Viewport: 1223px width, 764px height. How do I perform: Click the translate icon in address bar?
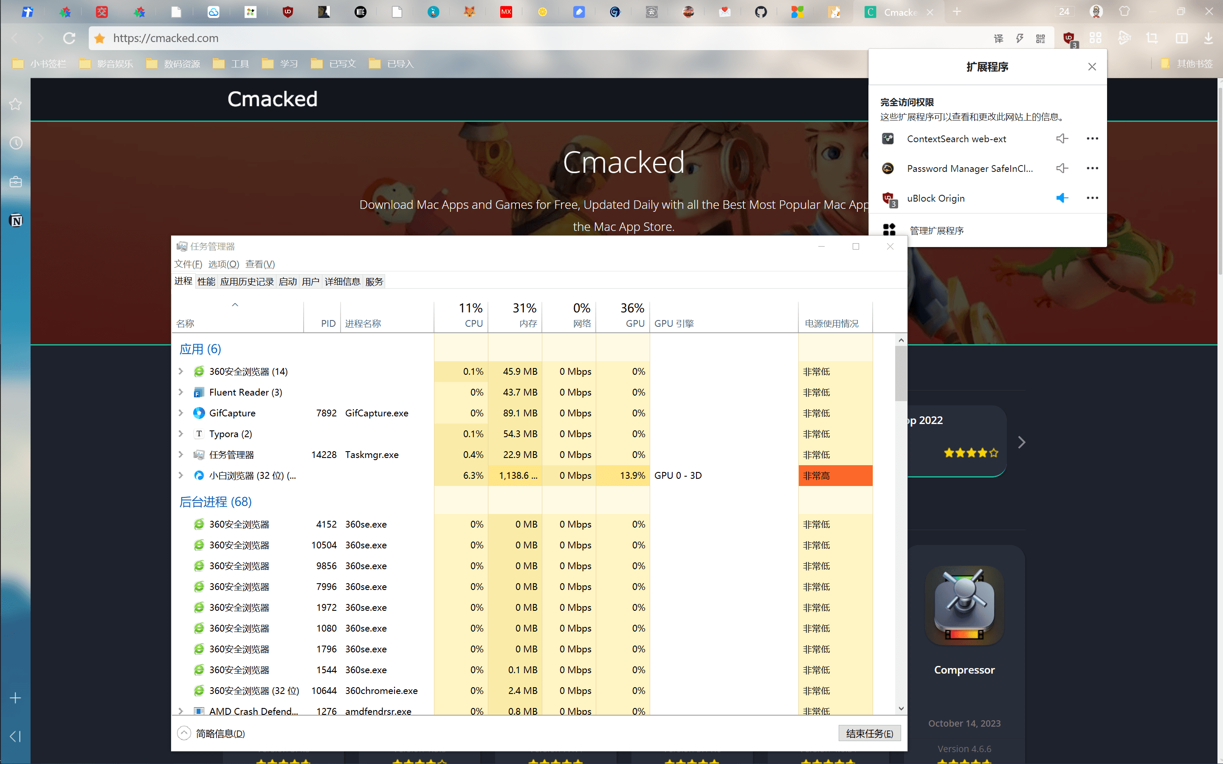point(999,38)
